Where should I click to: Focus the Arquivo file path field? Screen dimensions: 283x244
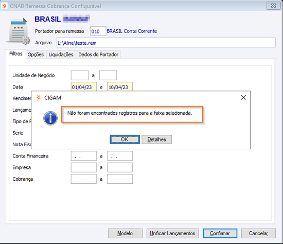point(166,43)
